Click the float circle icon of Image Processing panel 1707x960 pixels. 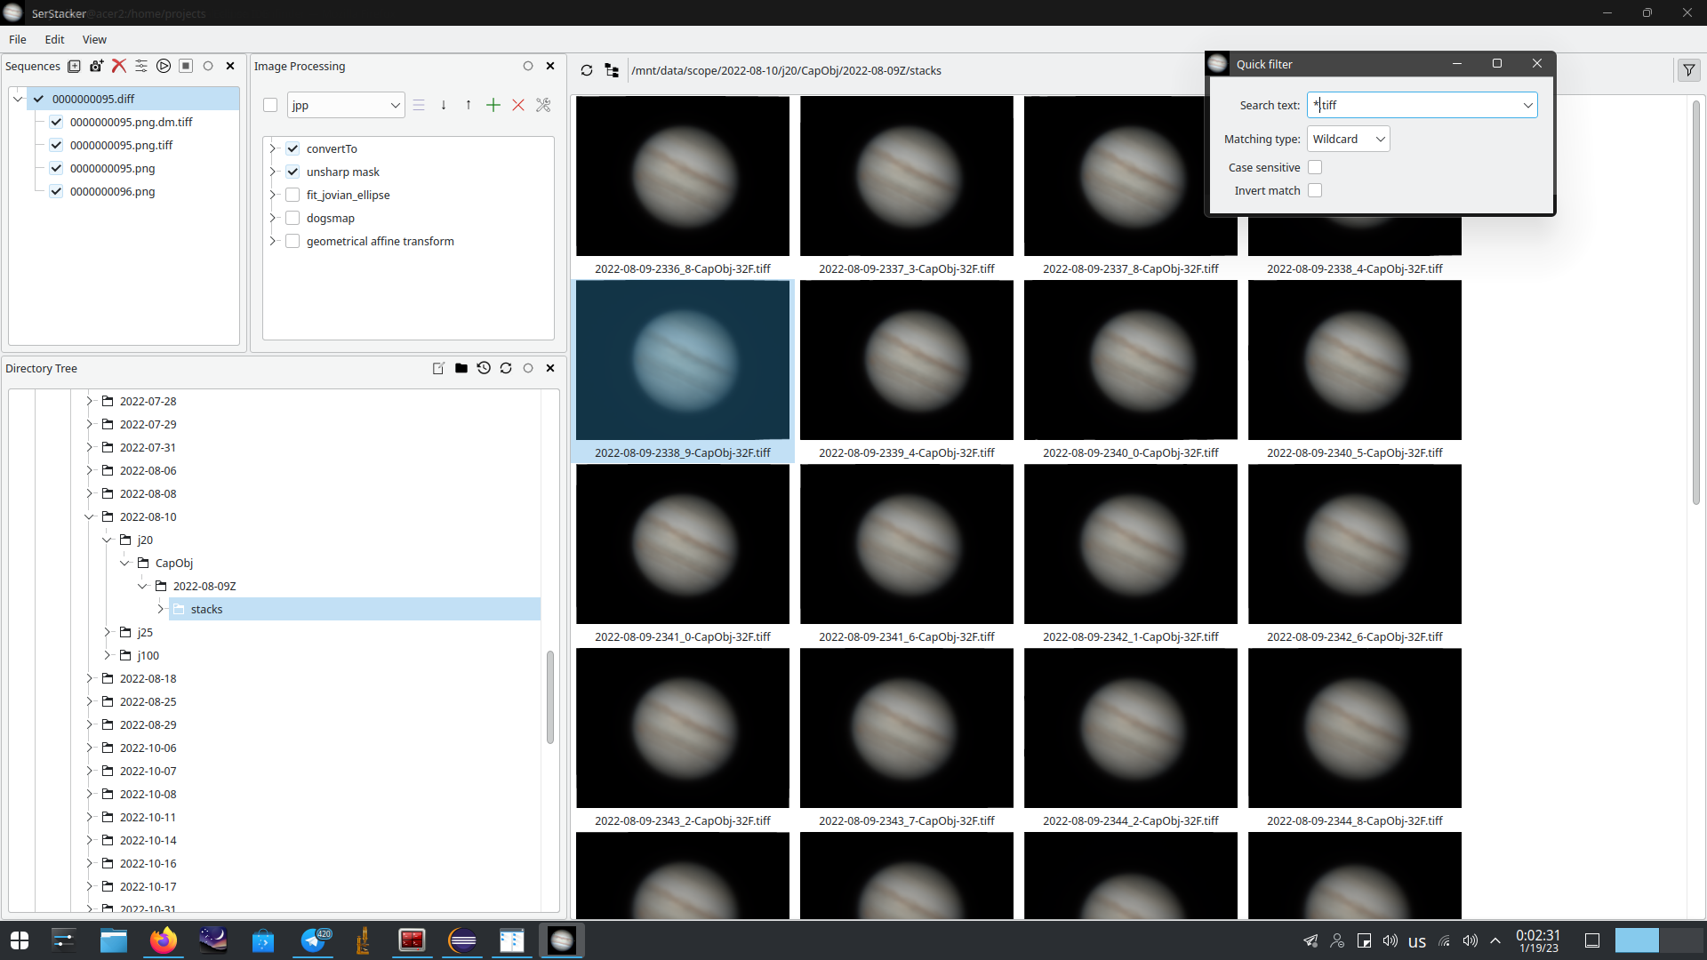point(528,66)
